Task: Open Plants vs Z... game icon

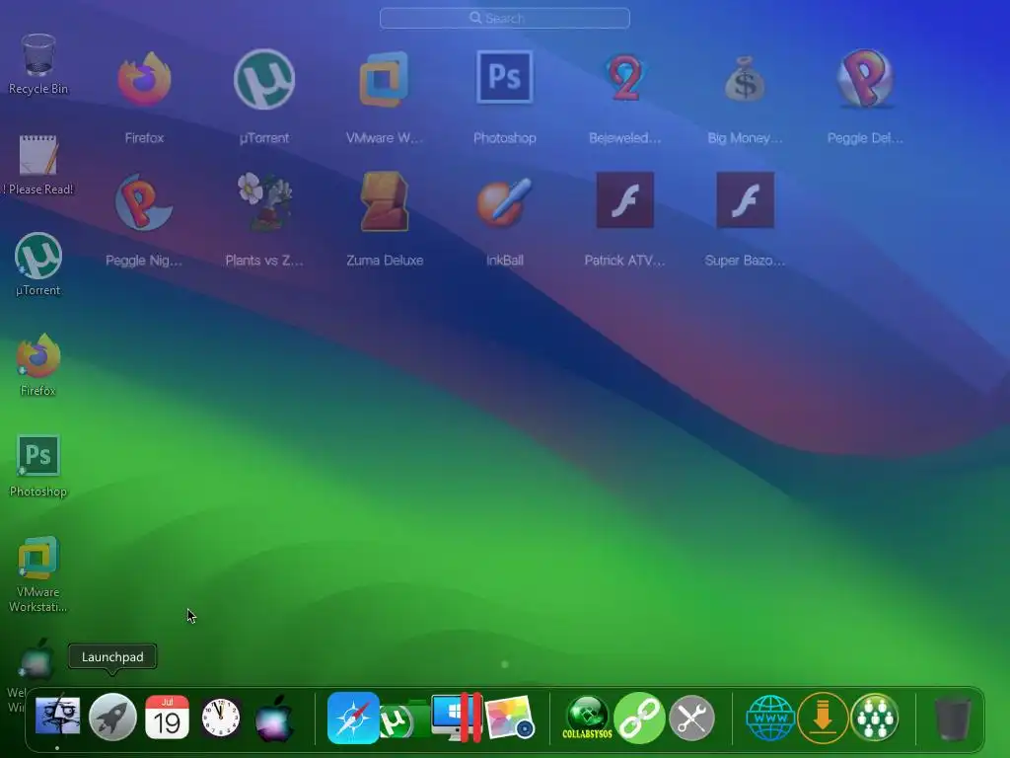Action: (x=264, y=202)
